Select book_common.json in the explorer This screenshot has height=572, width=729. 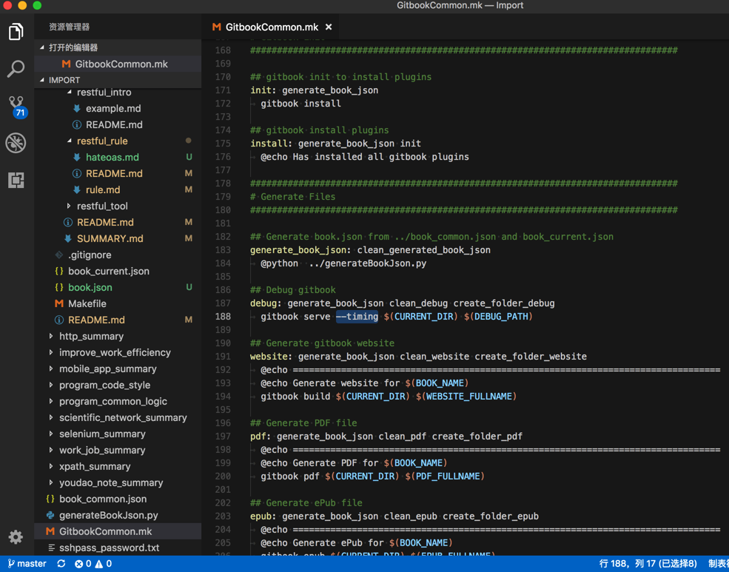coord(102,499)
